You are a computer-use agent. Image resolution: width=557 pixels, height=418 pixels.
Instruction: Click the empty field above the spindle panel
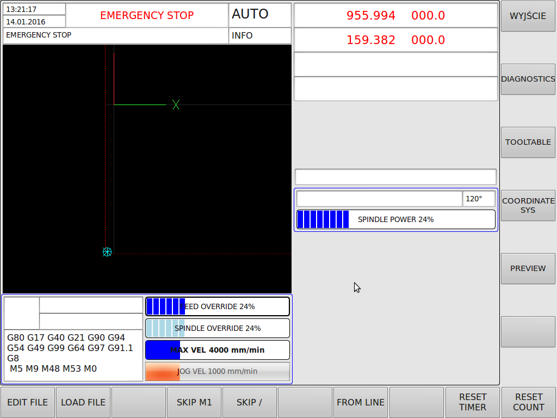(396, 177)
